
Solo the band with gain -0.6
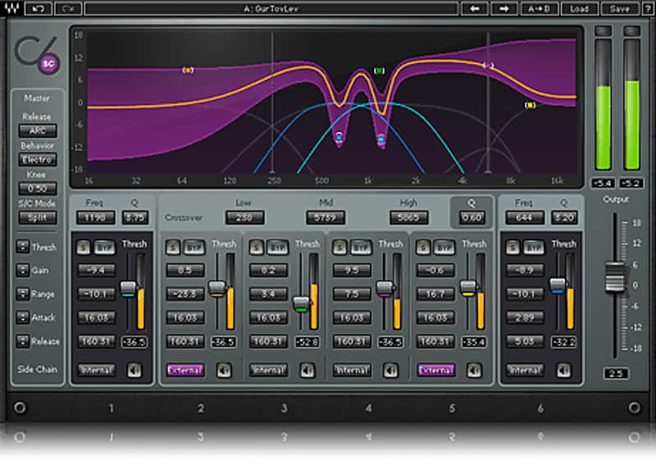click(x=422, y=247)
